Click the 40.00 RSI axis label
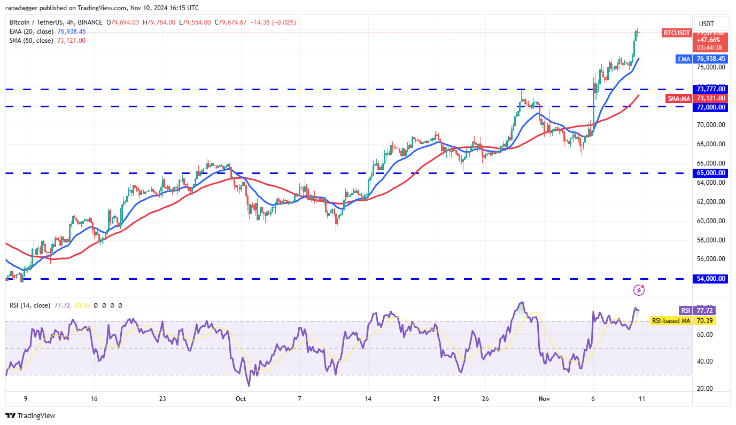The width and height of the screenshot is (736, 425). pos(703,361)
